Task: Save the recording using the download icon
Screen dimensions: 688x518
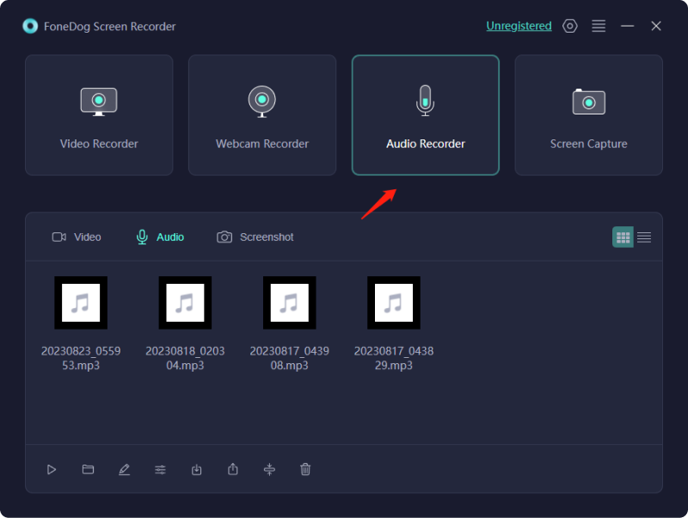Action: pos(196,470)
